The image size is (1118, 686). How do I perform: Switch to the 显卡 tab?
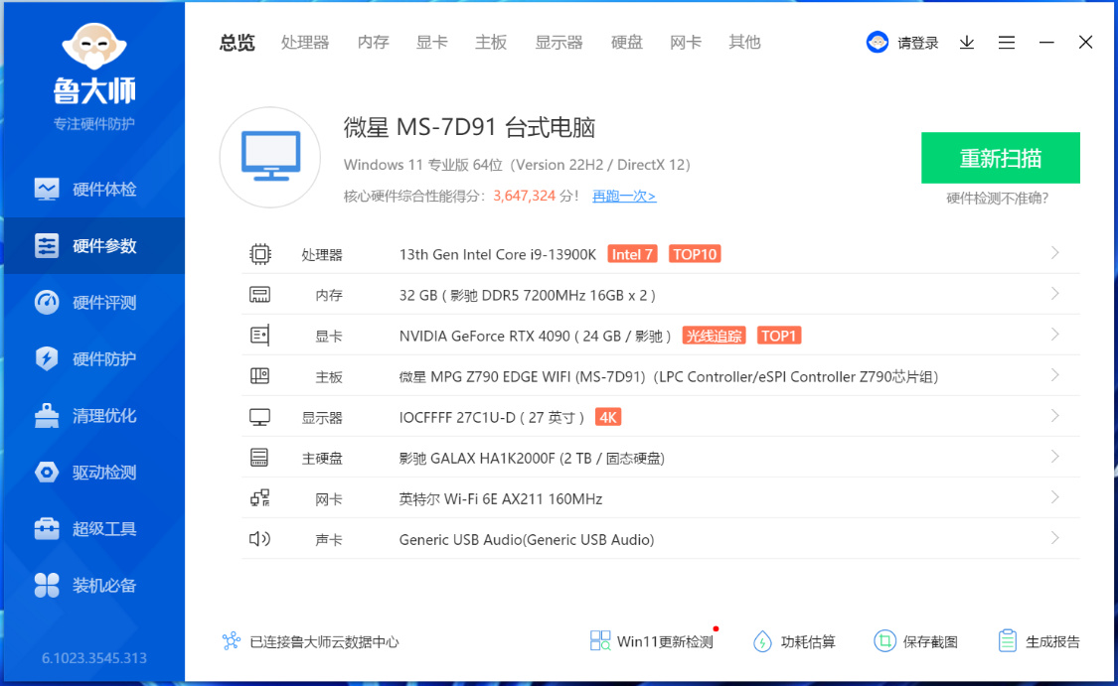pyautogui.click(x=432, y=43)
